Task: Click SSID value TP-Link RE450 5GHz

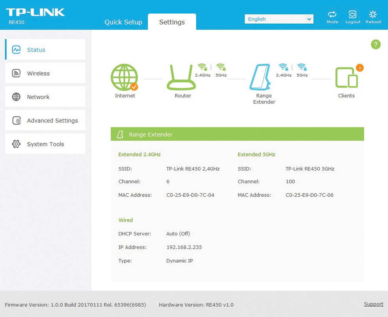Action: [310, 169]
